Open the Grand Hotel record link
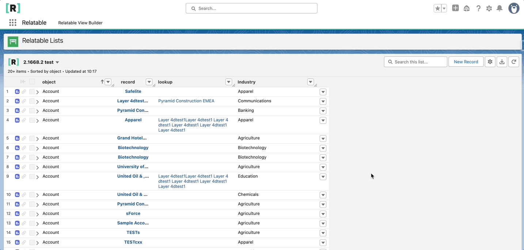Viewport: 524px width, 250px height. point(132,138)
